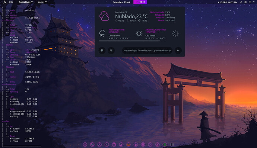Click the large cloudy weather icon
Screen dimensions: 257x148
click(104, 16)
